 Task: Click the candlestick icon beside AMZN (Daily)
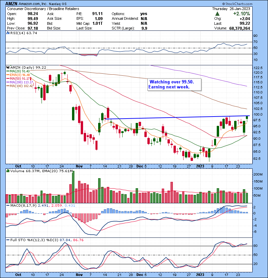pyautogui.click(x=8, y=67)
